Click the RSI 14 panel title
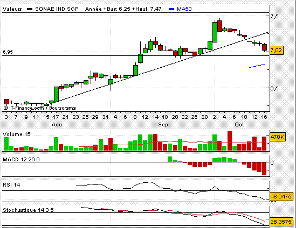The width and height of the screenshot is (296, 228). [11, 184]
